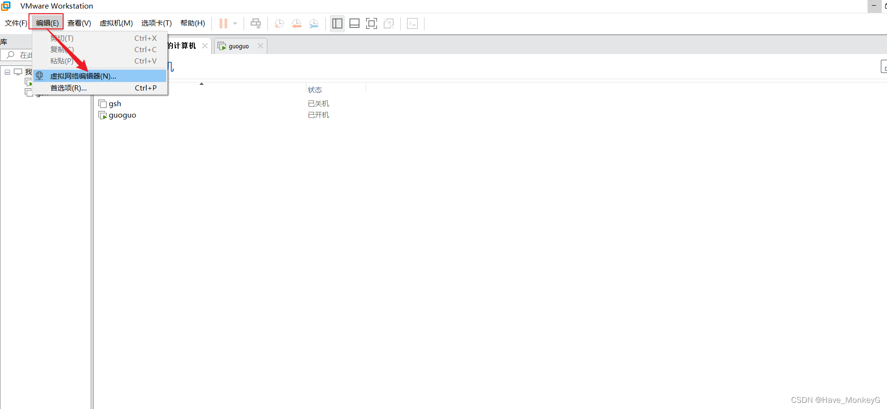The width and height of the screenshot is (887, 409).
Task: Collapse the 我的计算机 tree node
Action: coord(7,72)
